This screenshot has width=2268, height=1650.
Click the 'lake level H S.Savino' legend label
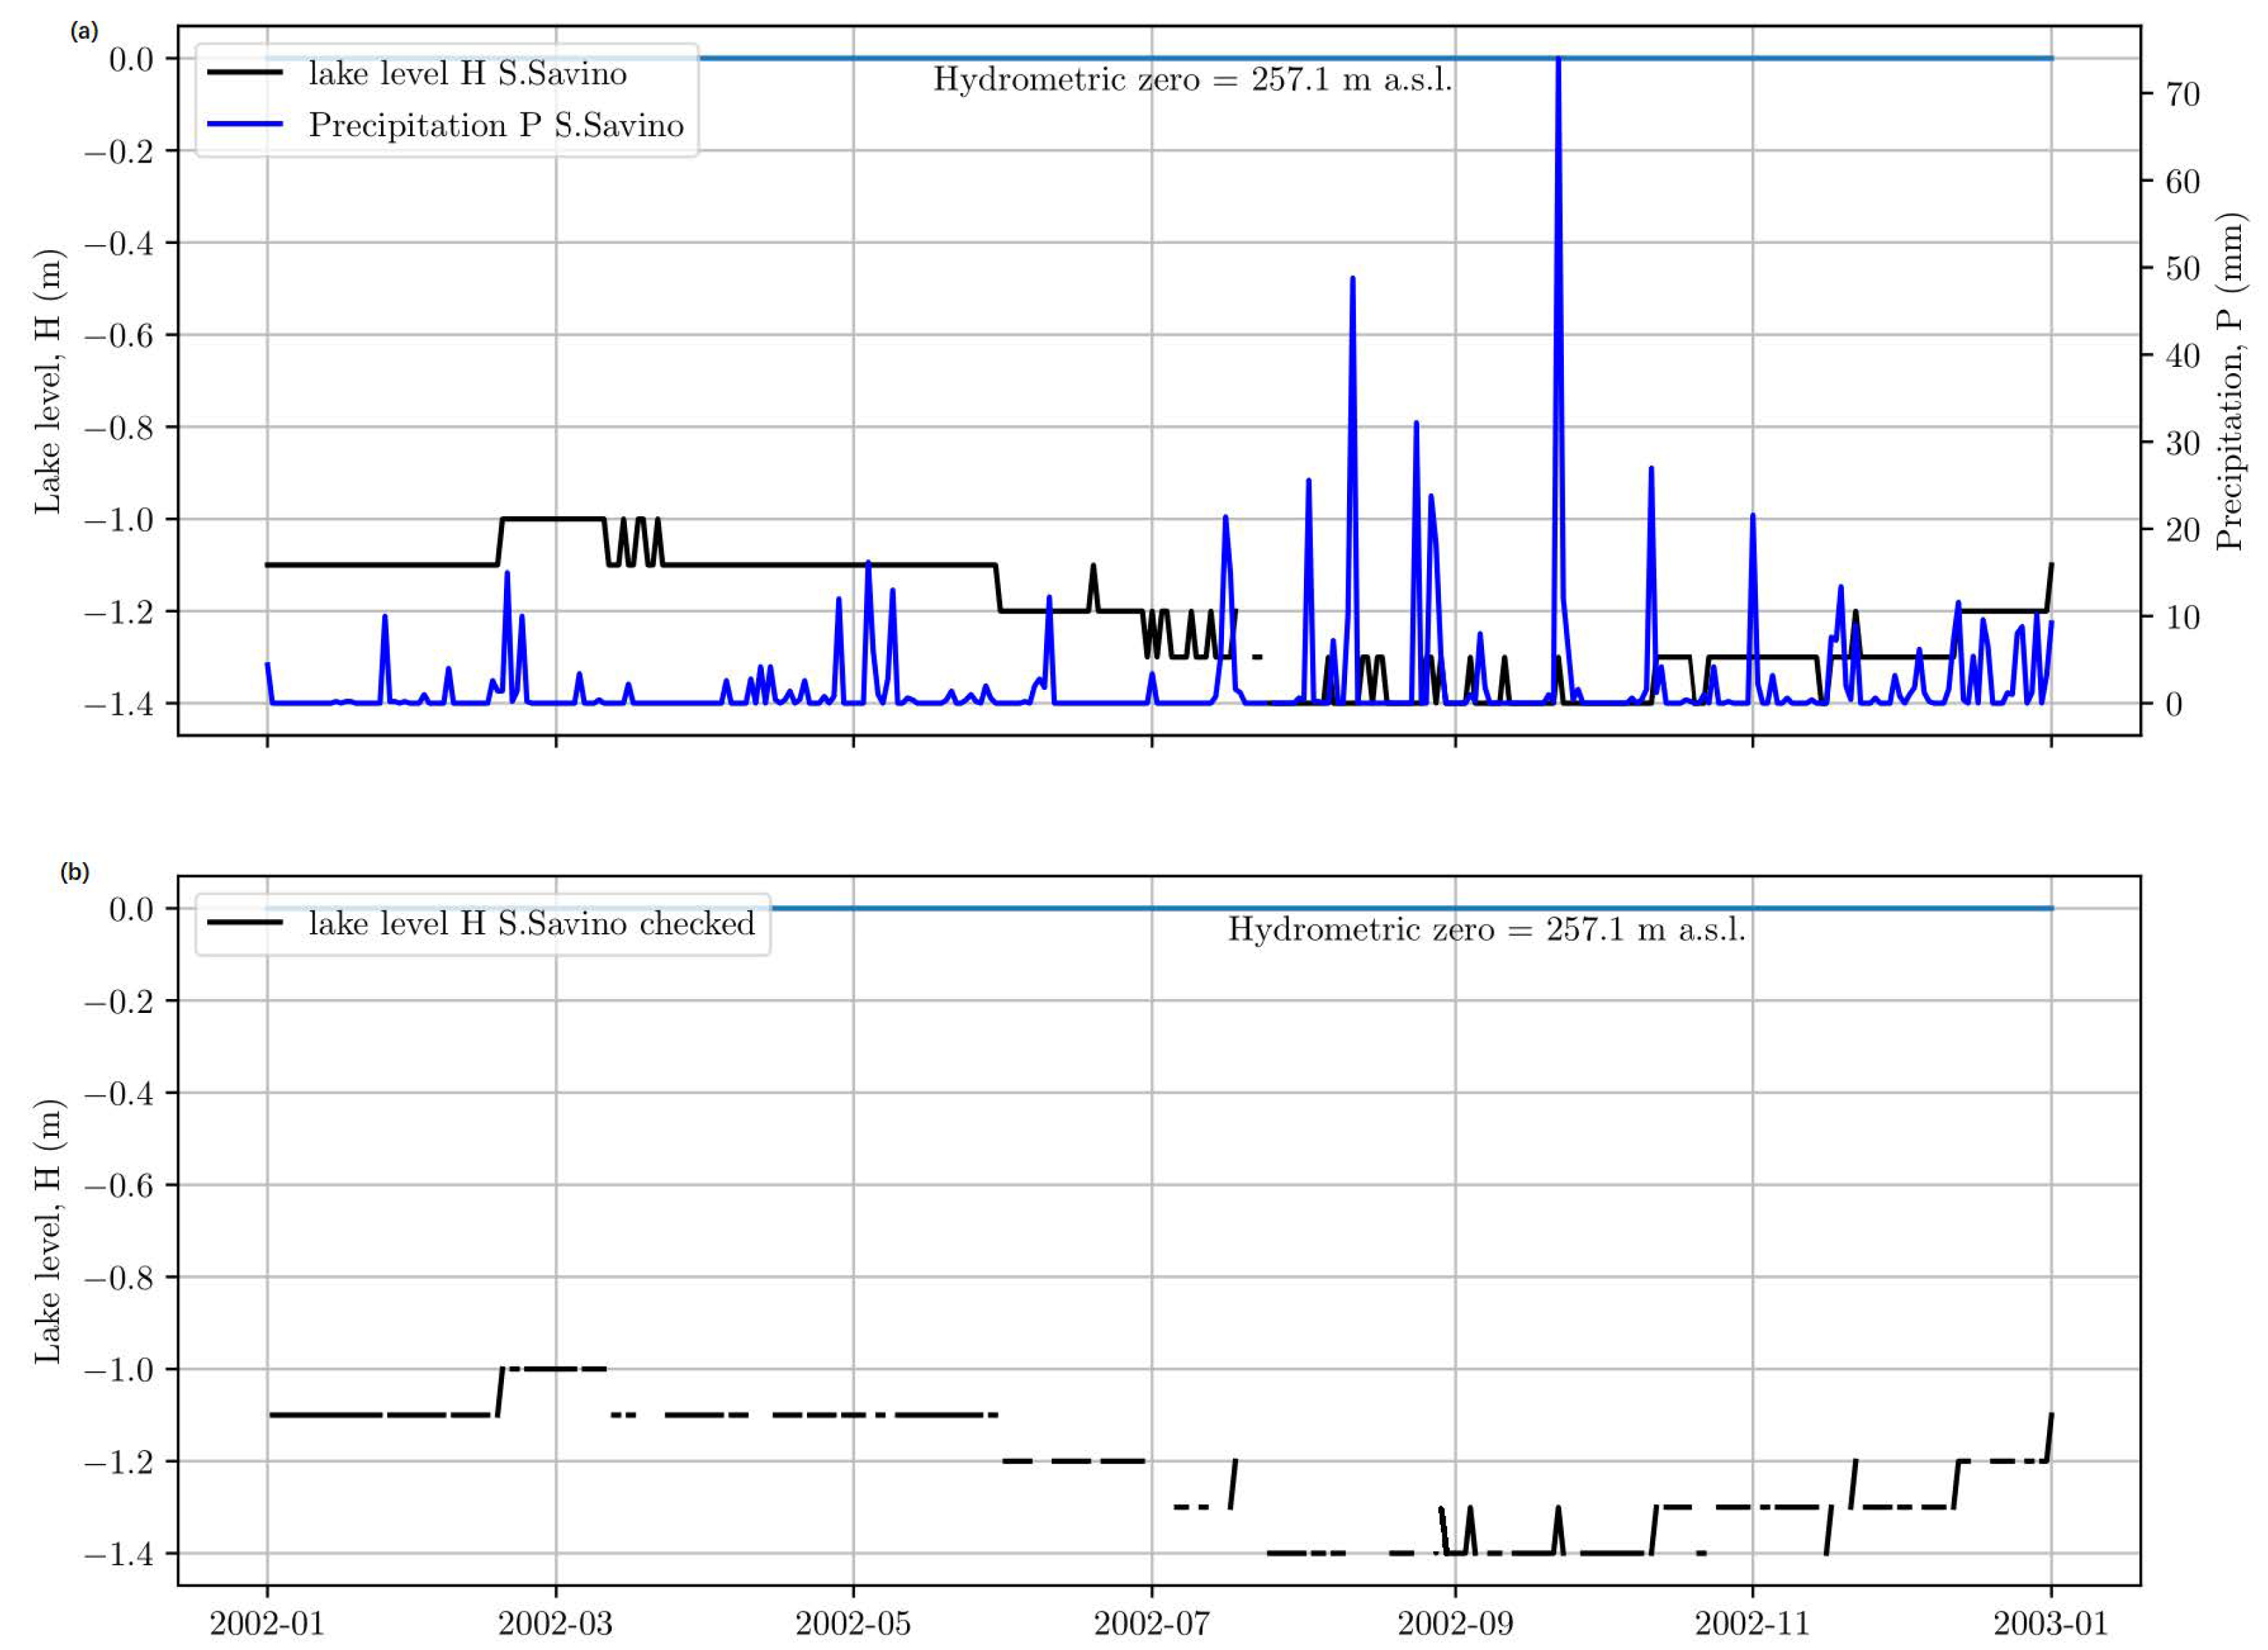click(x=467, y=74)
